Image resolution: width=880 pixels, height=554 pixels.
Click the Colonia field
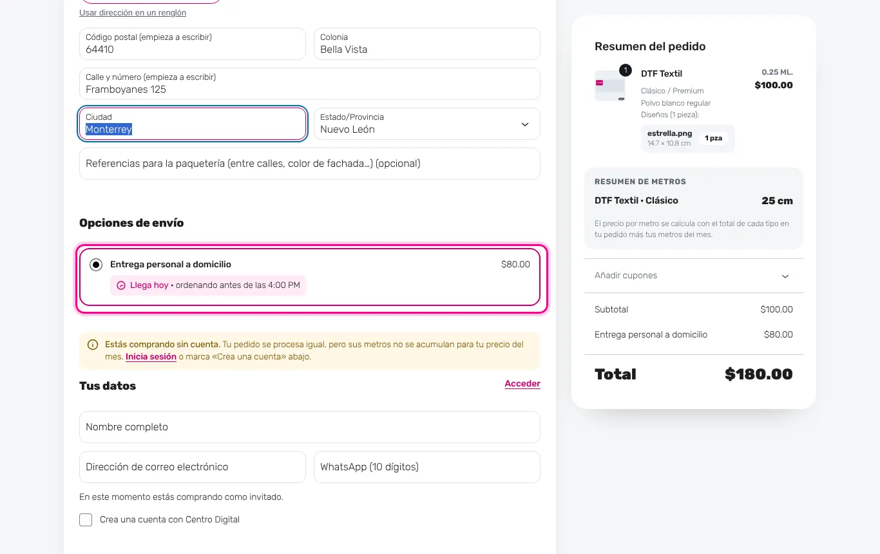[x=426, y=44]
